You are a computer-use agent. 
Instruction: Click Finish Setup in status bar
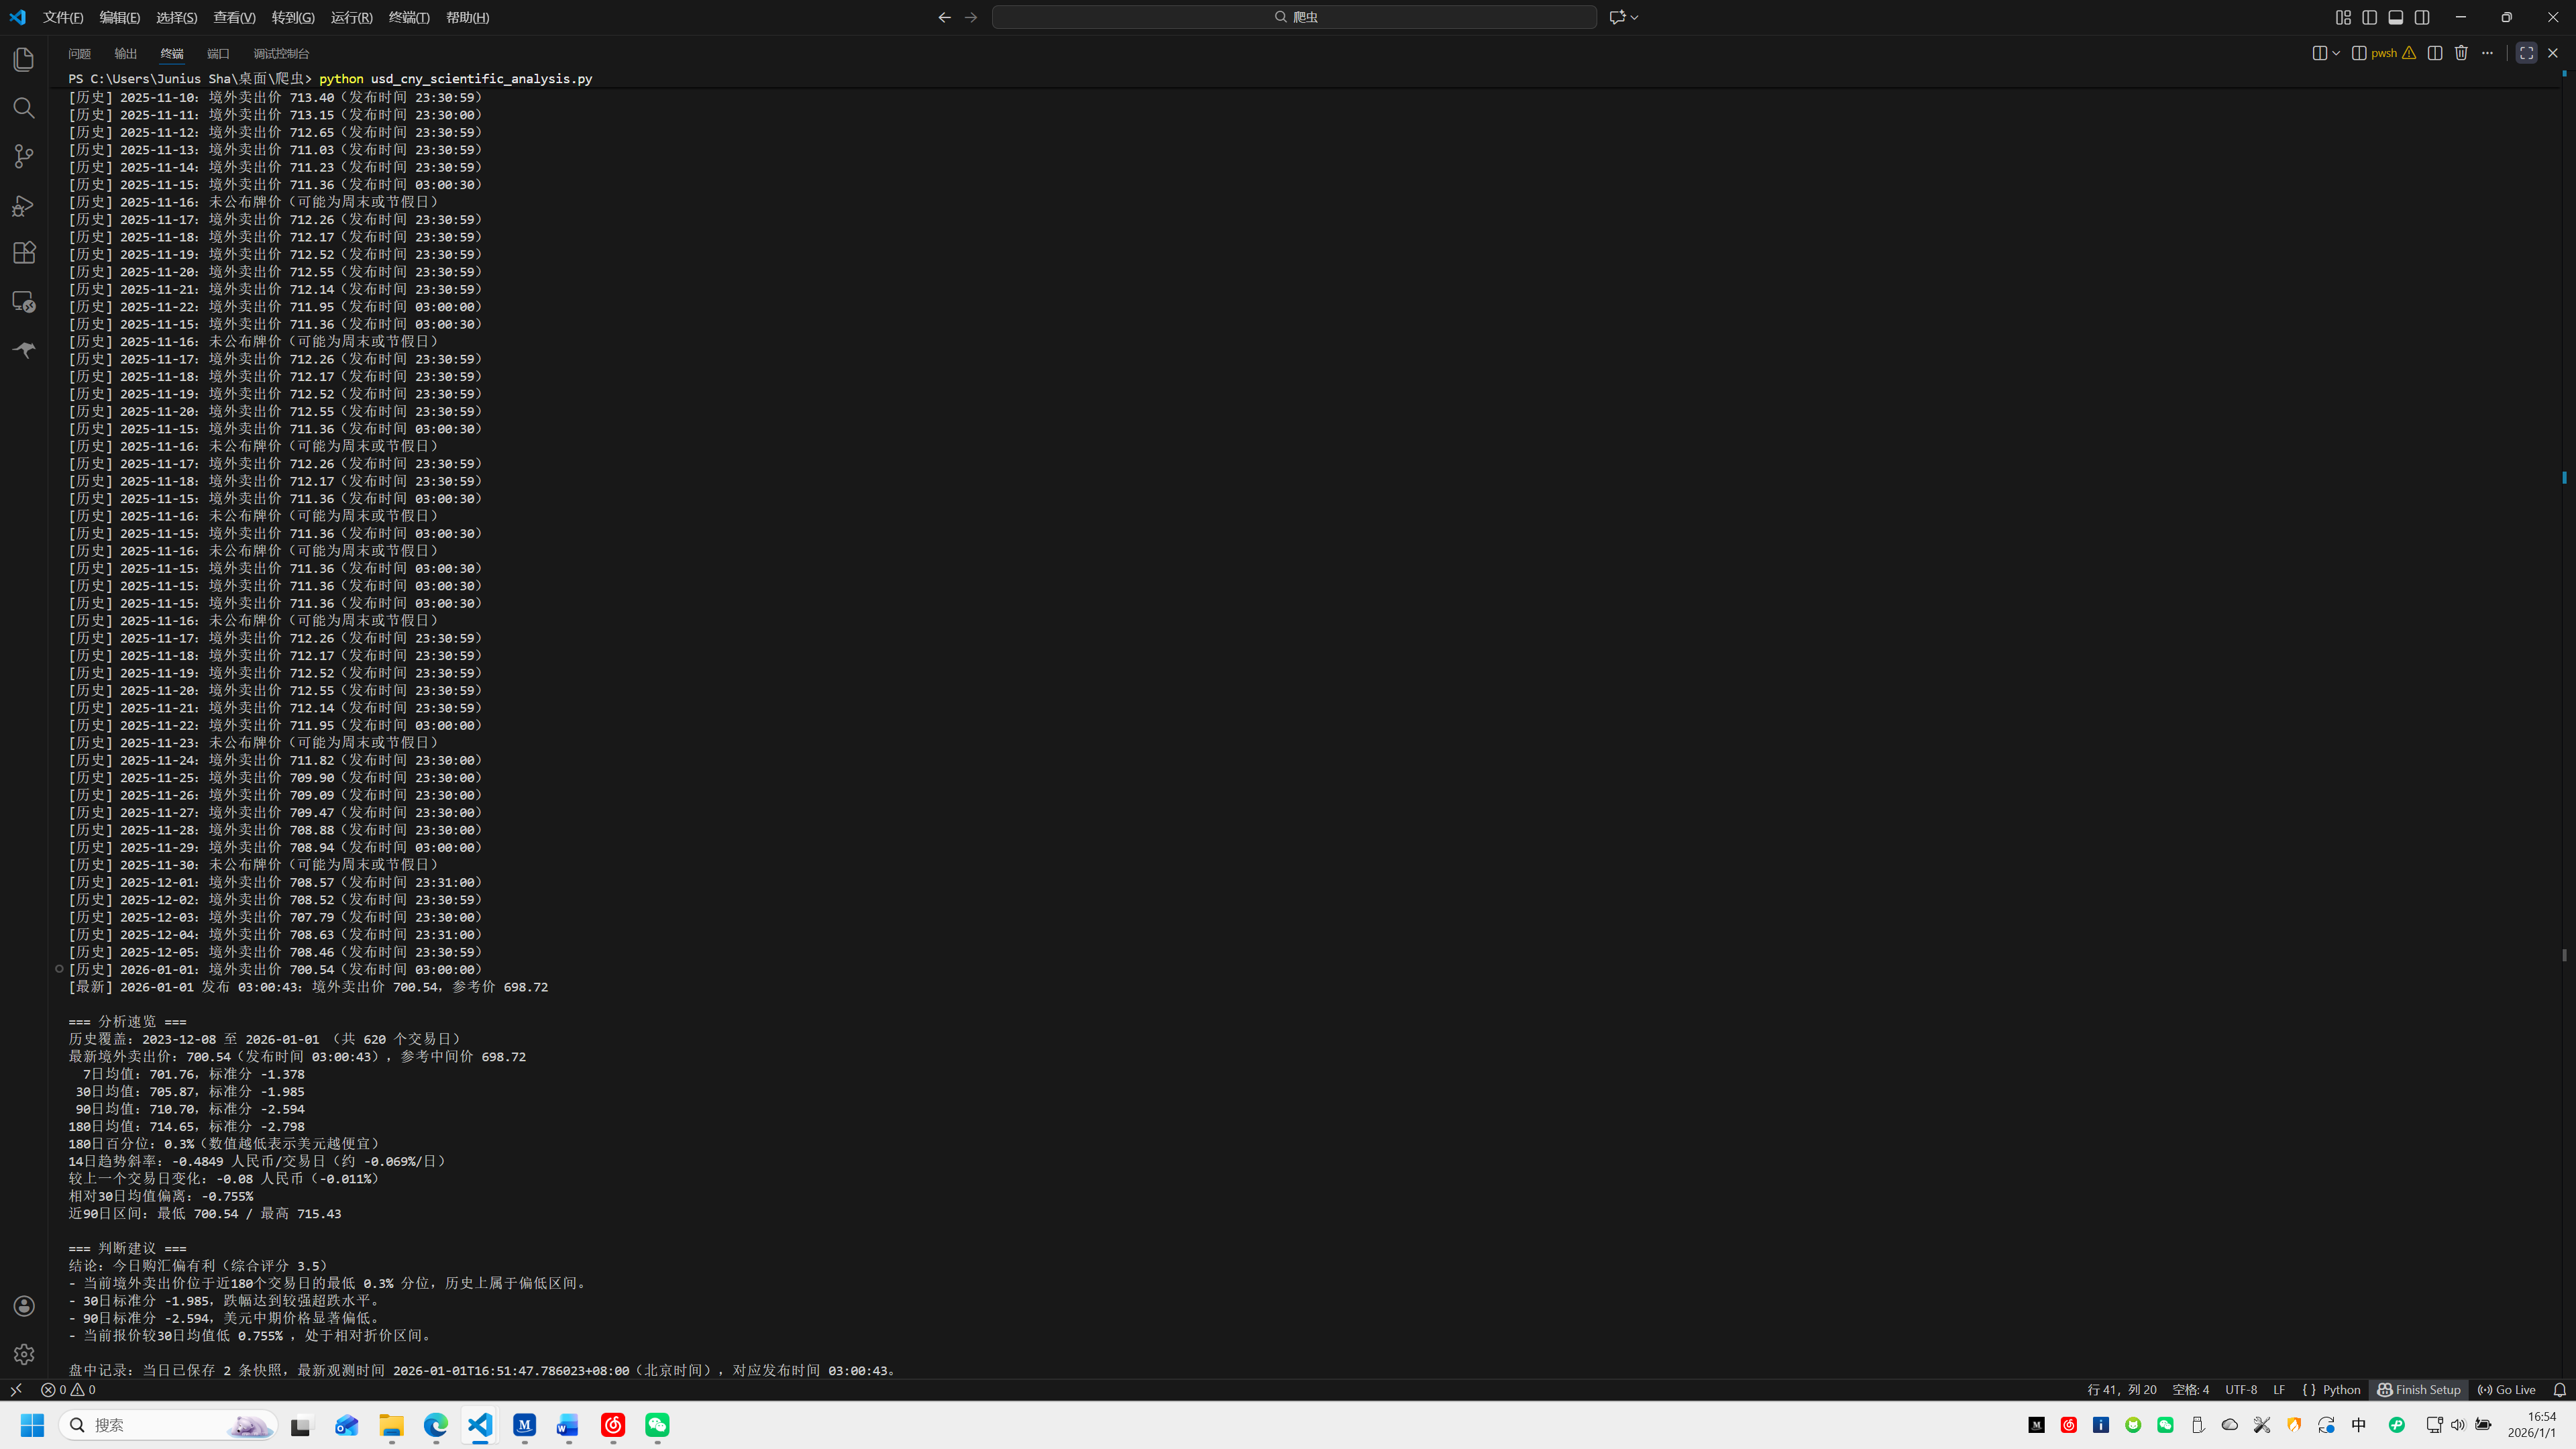[2419, 1390]
